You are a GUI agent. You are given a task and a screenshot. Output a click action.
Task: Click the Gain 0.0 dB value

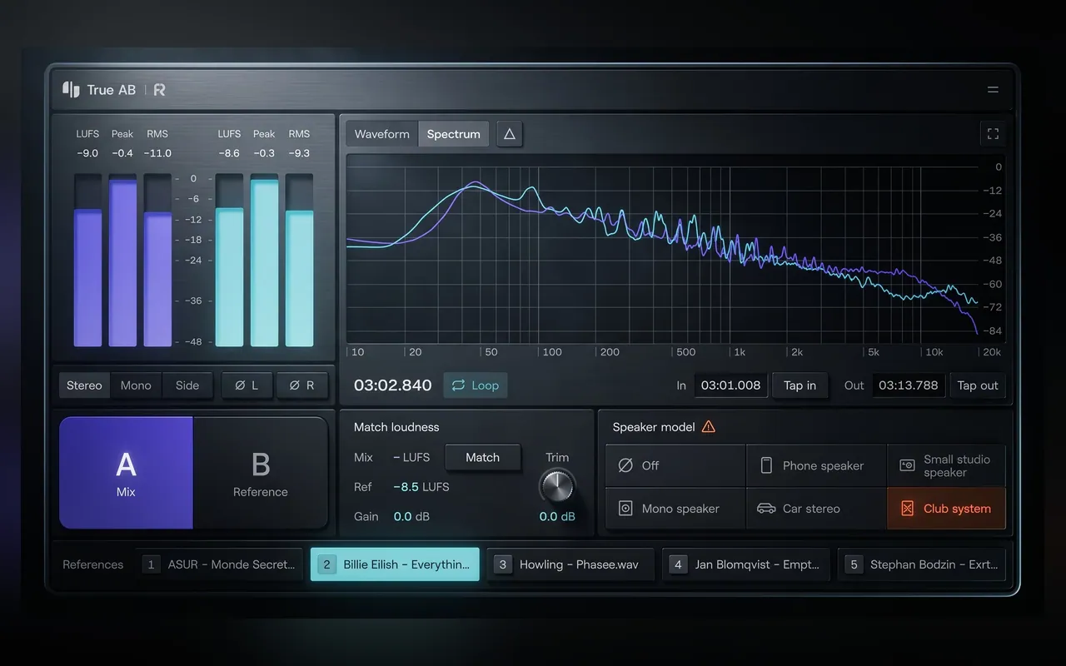pos(411,516)
